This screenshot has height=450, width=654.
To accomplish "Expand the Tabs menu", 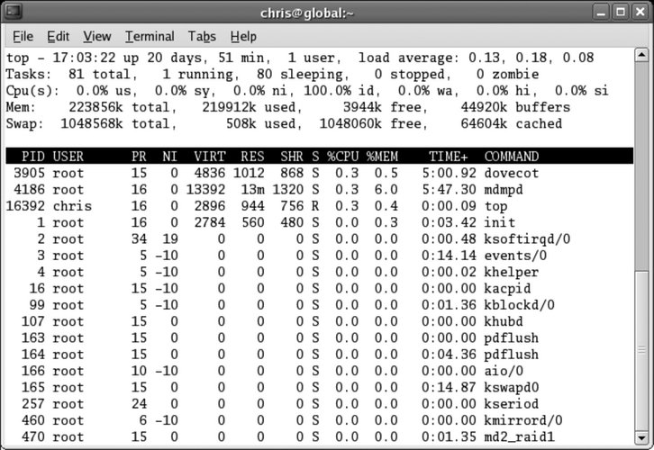I will 203,36.
